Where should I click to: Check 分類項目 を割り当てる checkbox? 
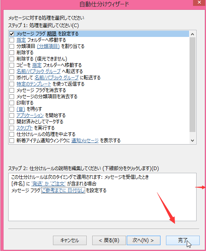[x=12, y=46]
